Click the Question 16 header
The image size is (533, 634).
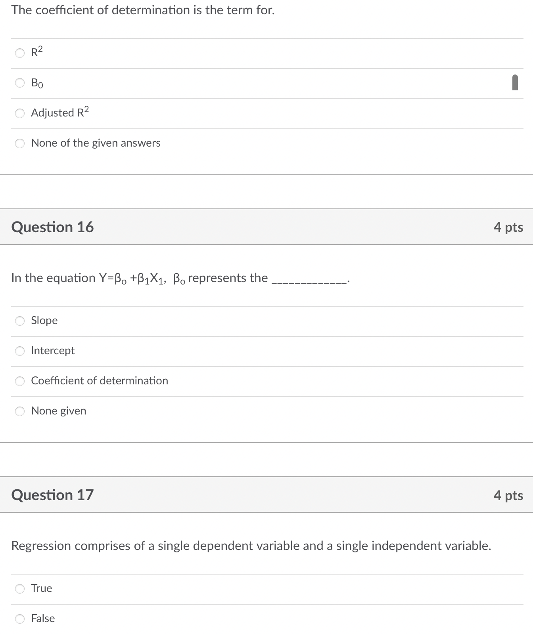[x=53, y=227]
